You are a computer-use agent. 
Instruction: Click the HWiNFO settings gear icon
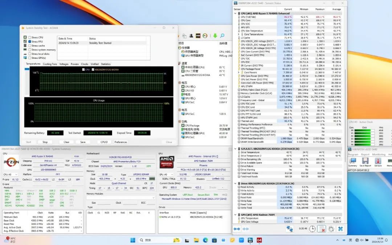(x=331, y=229)
